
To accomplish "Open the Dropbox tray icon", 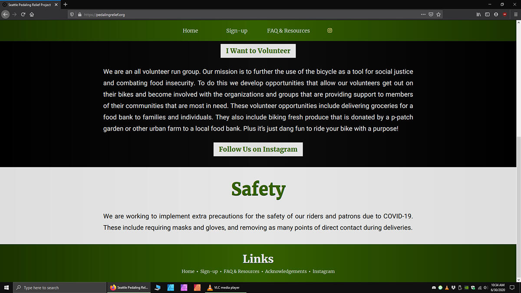I will point(453,287).
